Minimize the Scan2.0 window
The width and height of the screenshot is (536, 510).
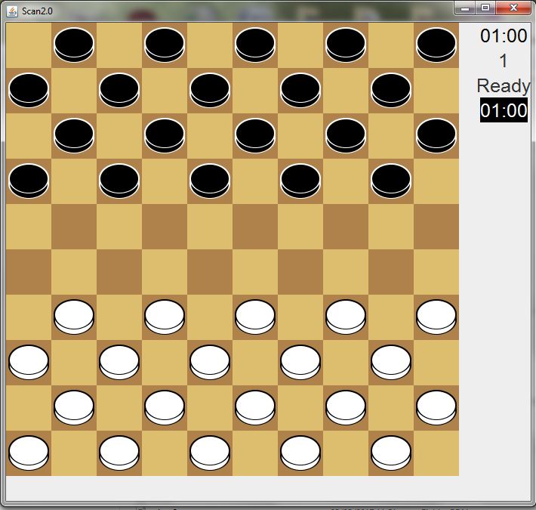(x=465, y=8)
